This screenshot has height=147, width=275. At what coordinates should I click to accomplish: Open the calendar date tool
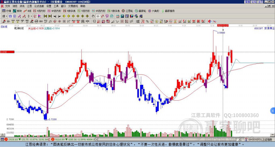click(x=118, y=16)
